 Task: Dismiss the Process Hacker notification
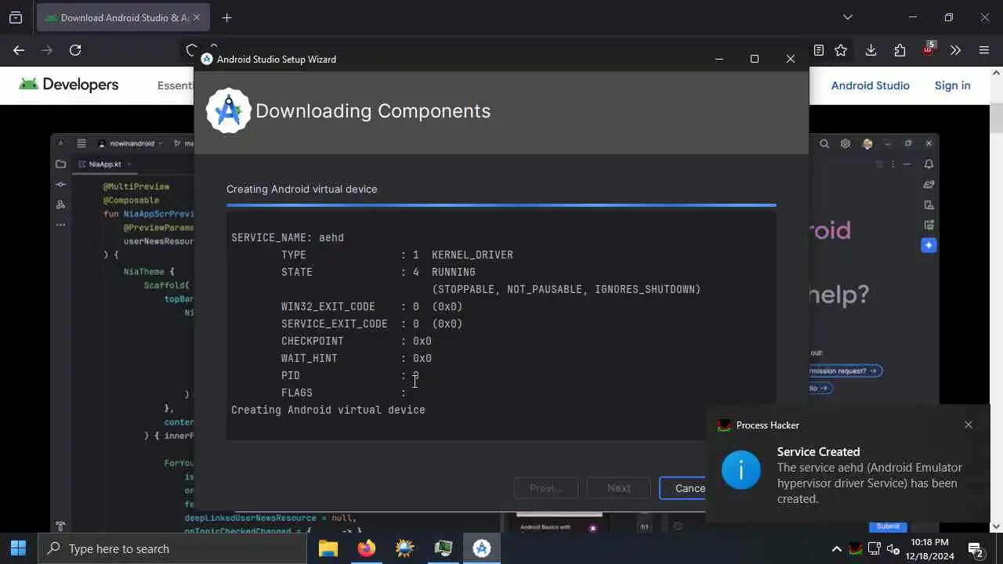(x=969, y=425)
